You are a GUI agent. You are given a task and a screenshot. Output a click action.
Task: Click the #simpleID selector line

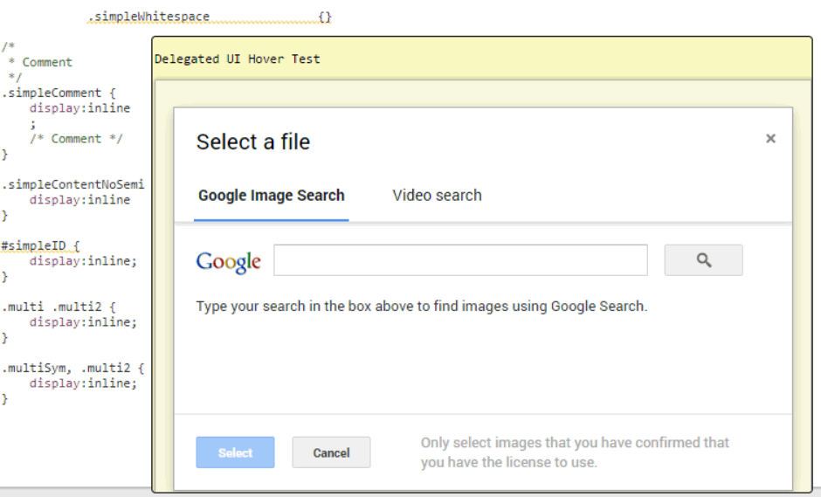click(37, 245)
